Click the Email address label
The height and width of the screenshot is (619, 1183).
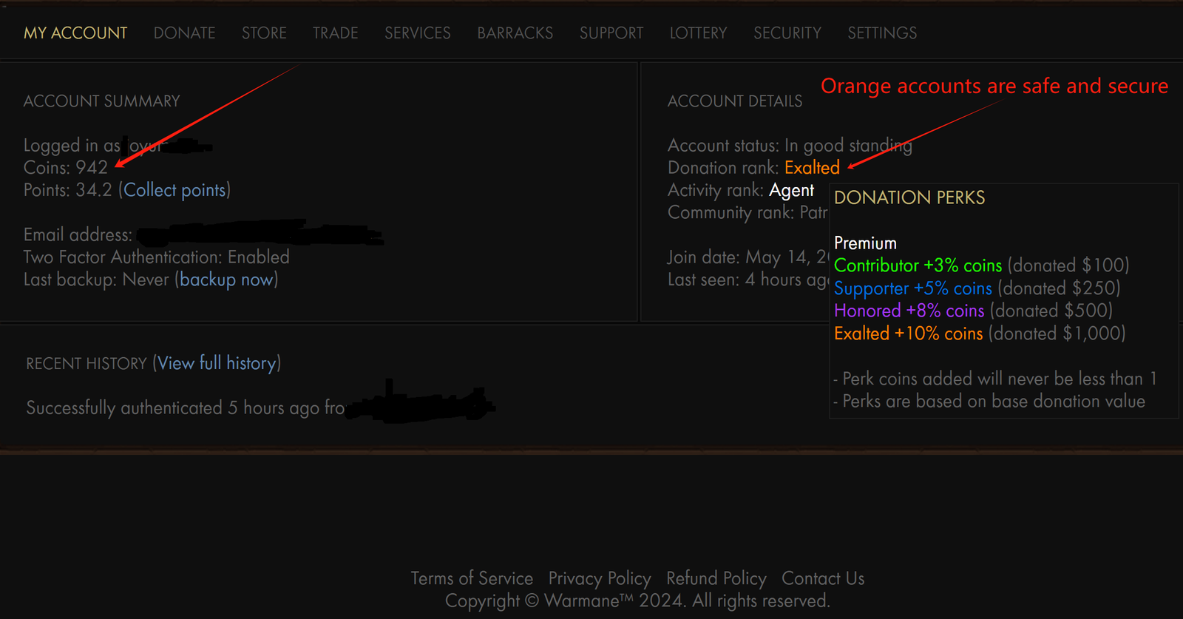[x=78, y=235]
